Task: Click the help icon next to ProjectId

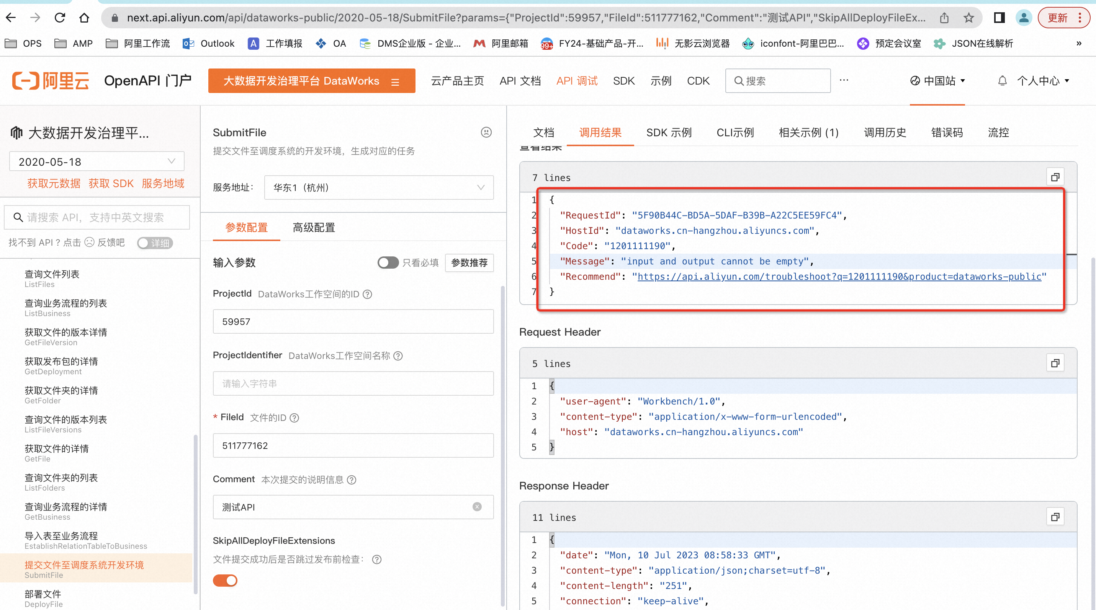Action: (367, 294)
